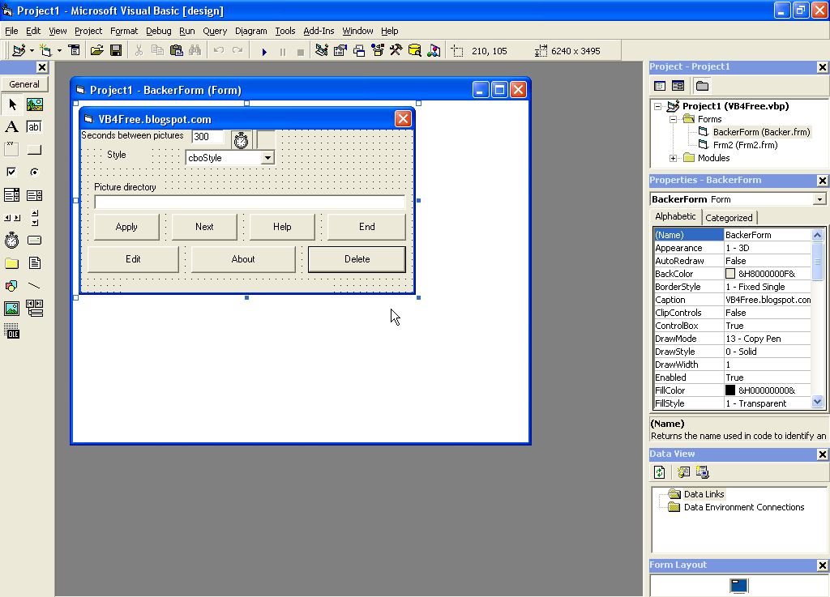Select Frm2 (Frm2.frm) in project tree
Viewport: 830px width, 597px height.
(x=745, y=145)
